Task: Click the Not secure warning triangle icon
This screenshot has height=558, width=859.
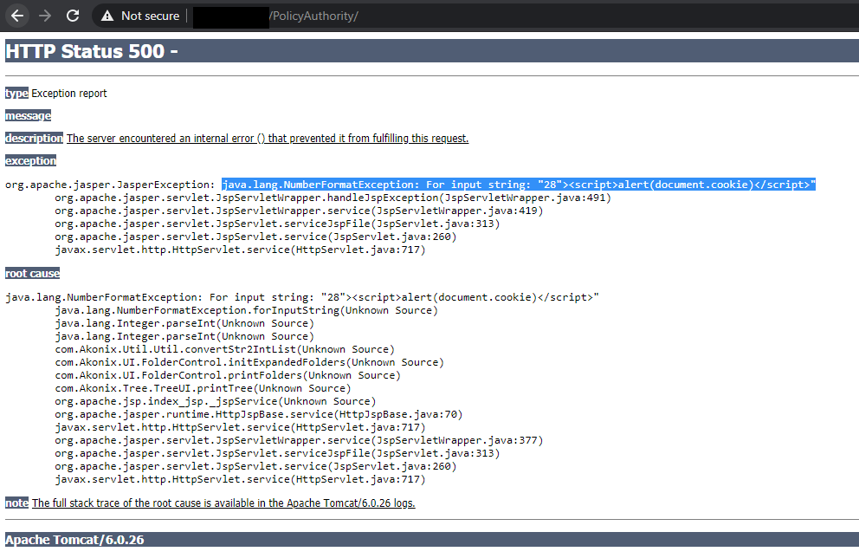Action: tap(107, 15)
